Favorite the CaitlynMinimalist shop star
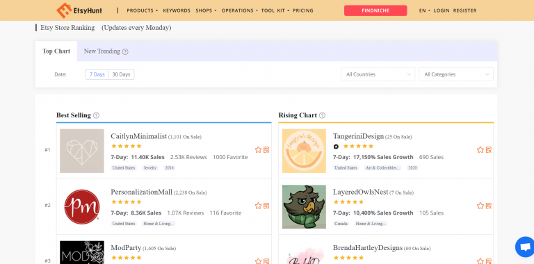534x264 pixels. pos(258,149)
